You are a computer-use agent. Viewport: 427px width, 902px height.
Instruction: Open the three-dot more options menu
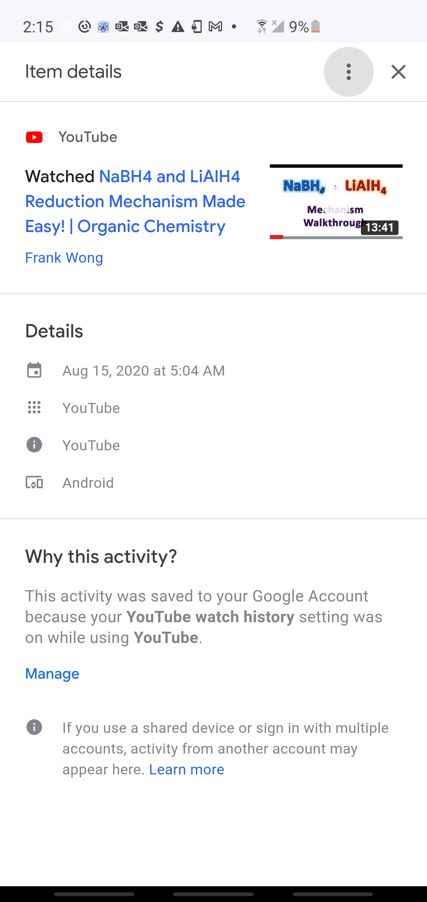348,72
